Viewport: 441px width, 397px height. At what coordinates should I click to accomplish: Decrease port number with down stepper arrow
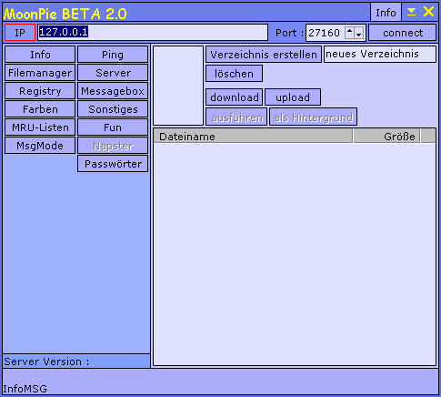(x=359, y=33)
